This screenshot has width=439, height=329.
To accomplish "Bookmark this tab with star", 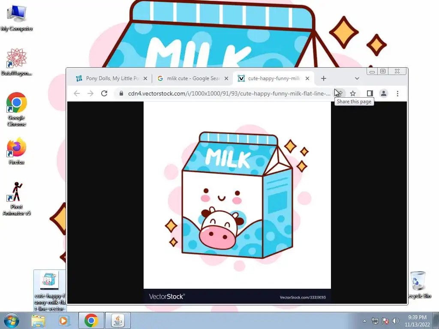I will [x=353, y=93].
